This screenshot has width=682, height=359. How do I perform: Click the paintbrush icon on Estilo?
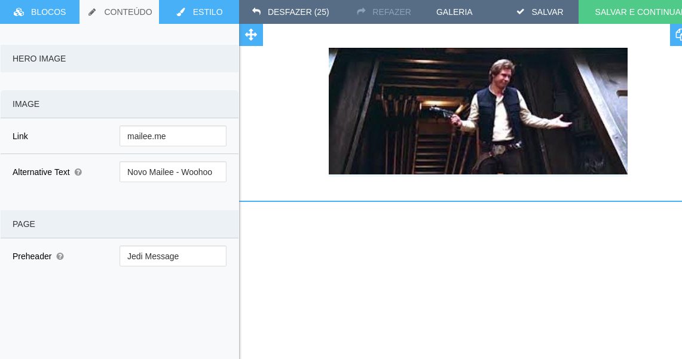coord(181,12)
